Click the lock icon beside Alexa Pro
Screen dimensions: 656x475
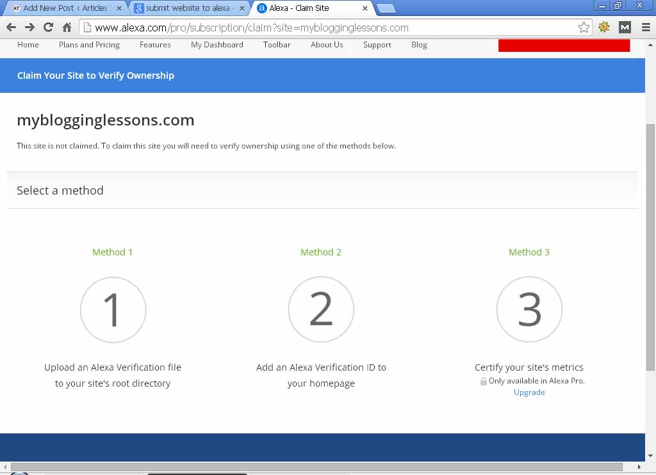(483, 381)
